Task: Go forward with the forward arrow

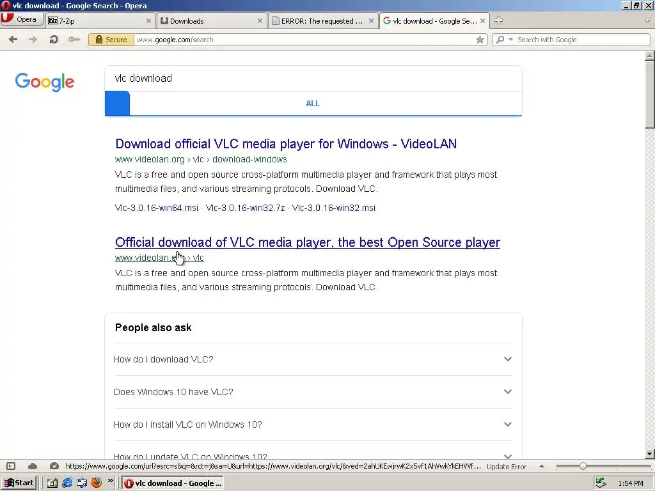Action: [x=33, y=40]
